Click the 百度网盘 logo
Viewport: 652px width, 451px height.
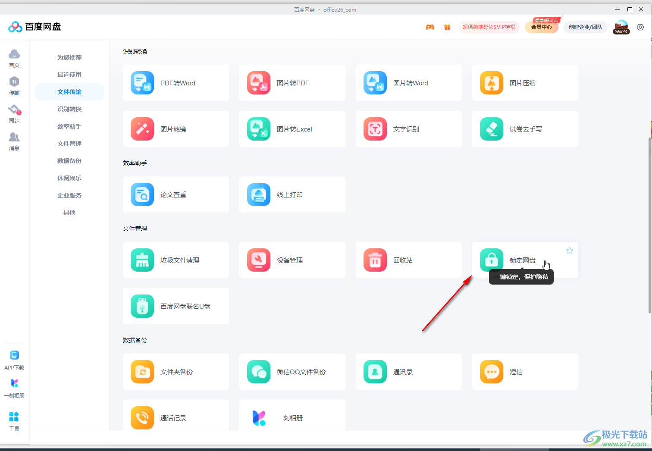[x=34, y=27]
